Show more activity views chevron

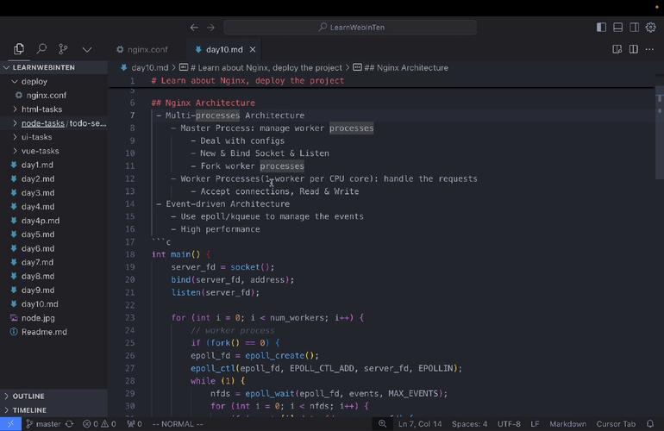[87, 49]
